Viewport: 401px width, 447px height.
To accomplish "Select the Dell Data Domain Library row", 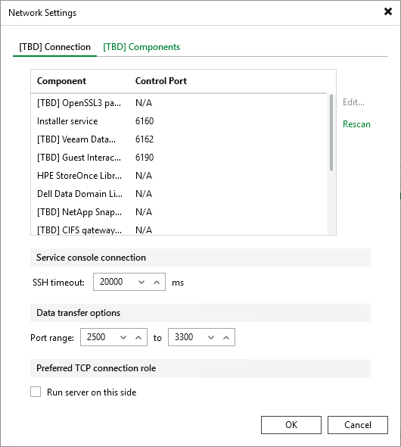I will 179,194.
